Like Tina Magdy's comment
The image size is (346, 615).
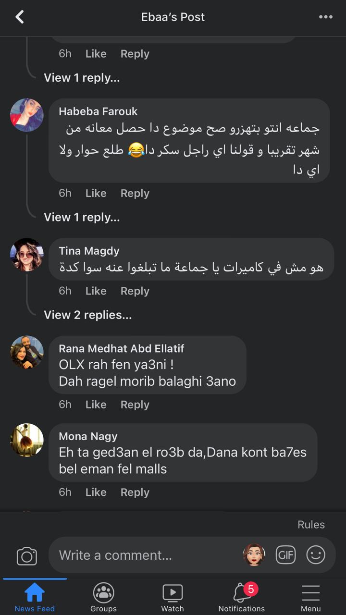pos(96,291)
